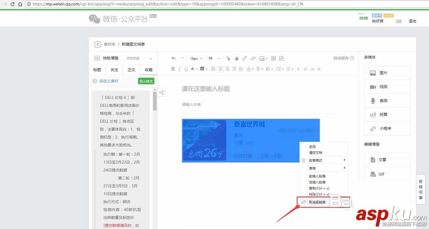Center align the text

click(228, 69)
